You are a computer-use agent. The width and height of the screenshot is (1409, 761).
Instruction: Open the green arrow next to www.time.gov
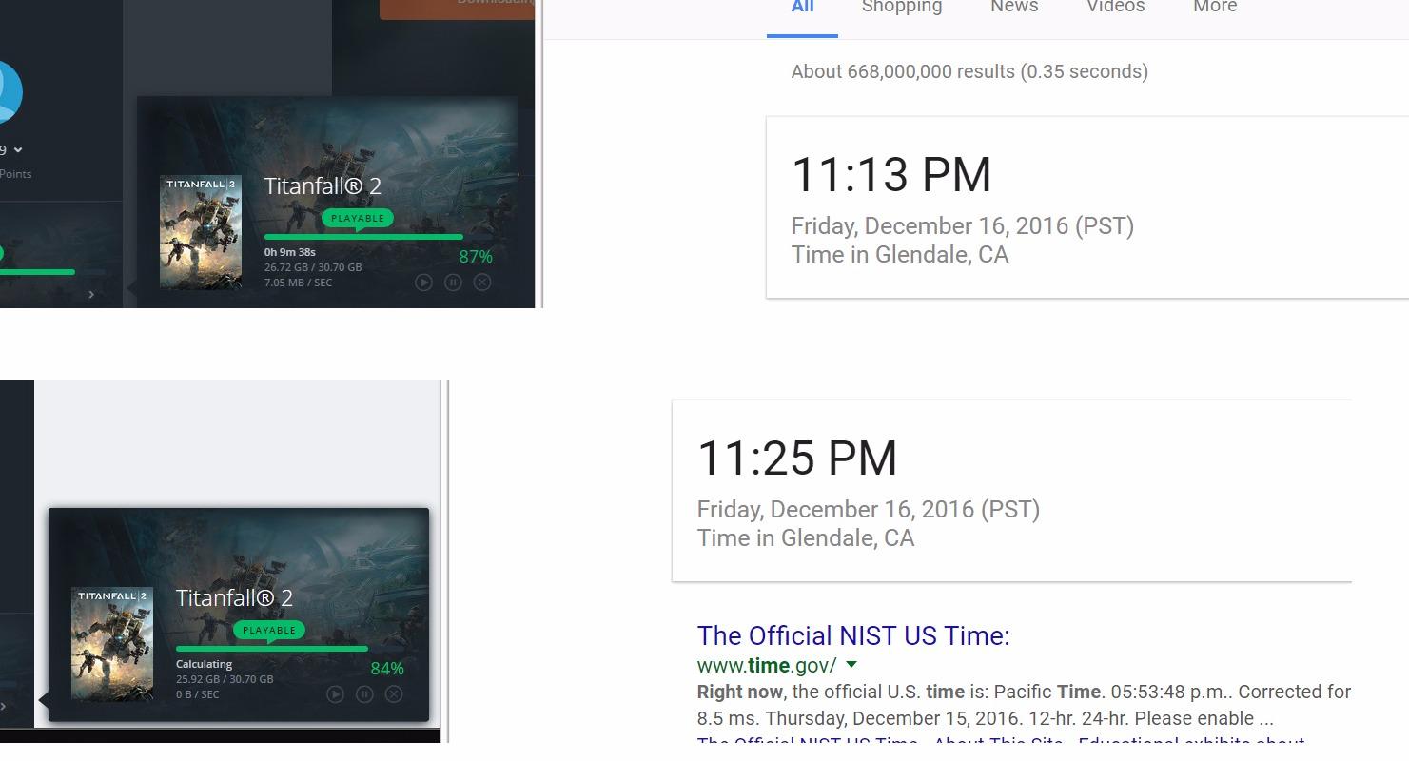click(851, 665)
